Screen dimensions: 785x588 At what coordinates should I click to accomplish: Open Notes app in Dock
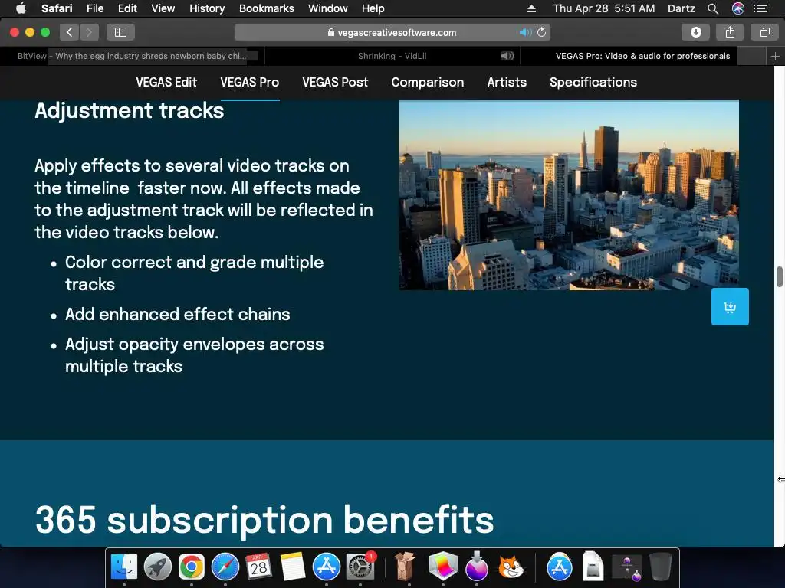tap(293, 567)
